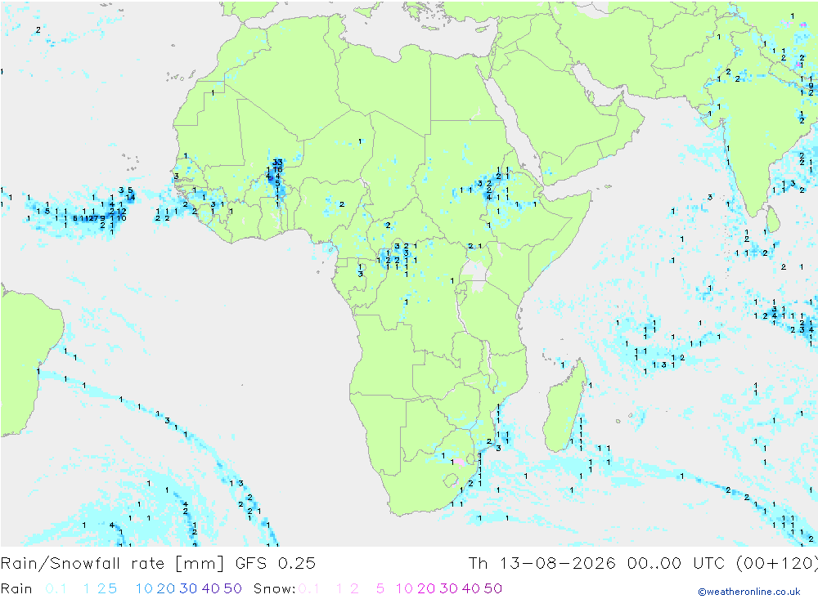
Task: Click the weatheronline.co.uk copyright link
Action: click(x=749, y=592)
